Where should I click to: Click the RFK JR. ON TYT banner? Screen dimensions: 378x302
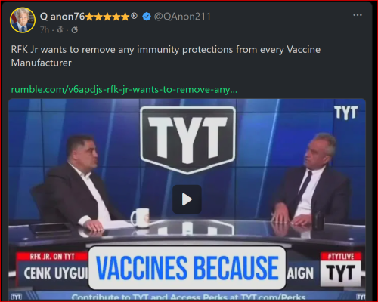(52, 257)
